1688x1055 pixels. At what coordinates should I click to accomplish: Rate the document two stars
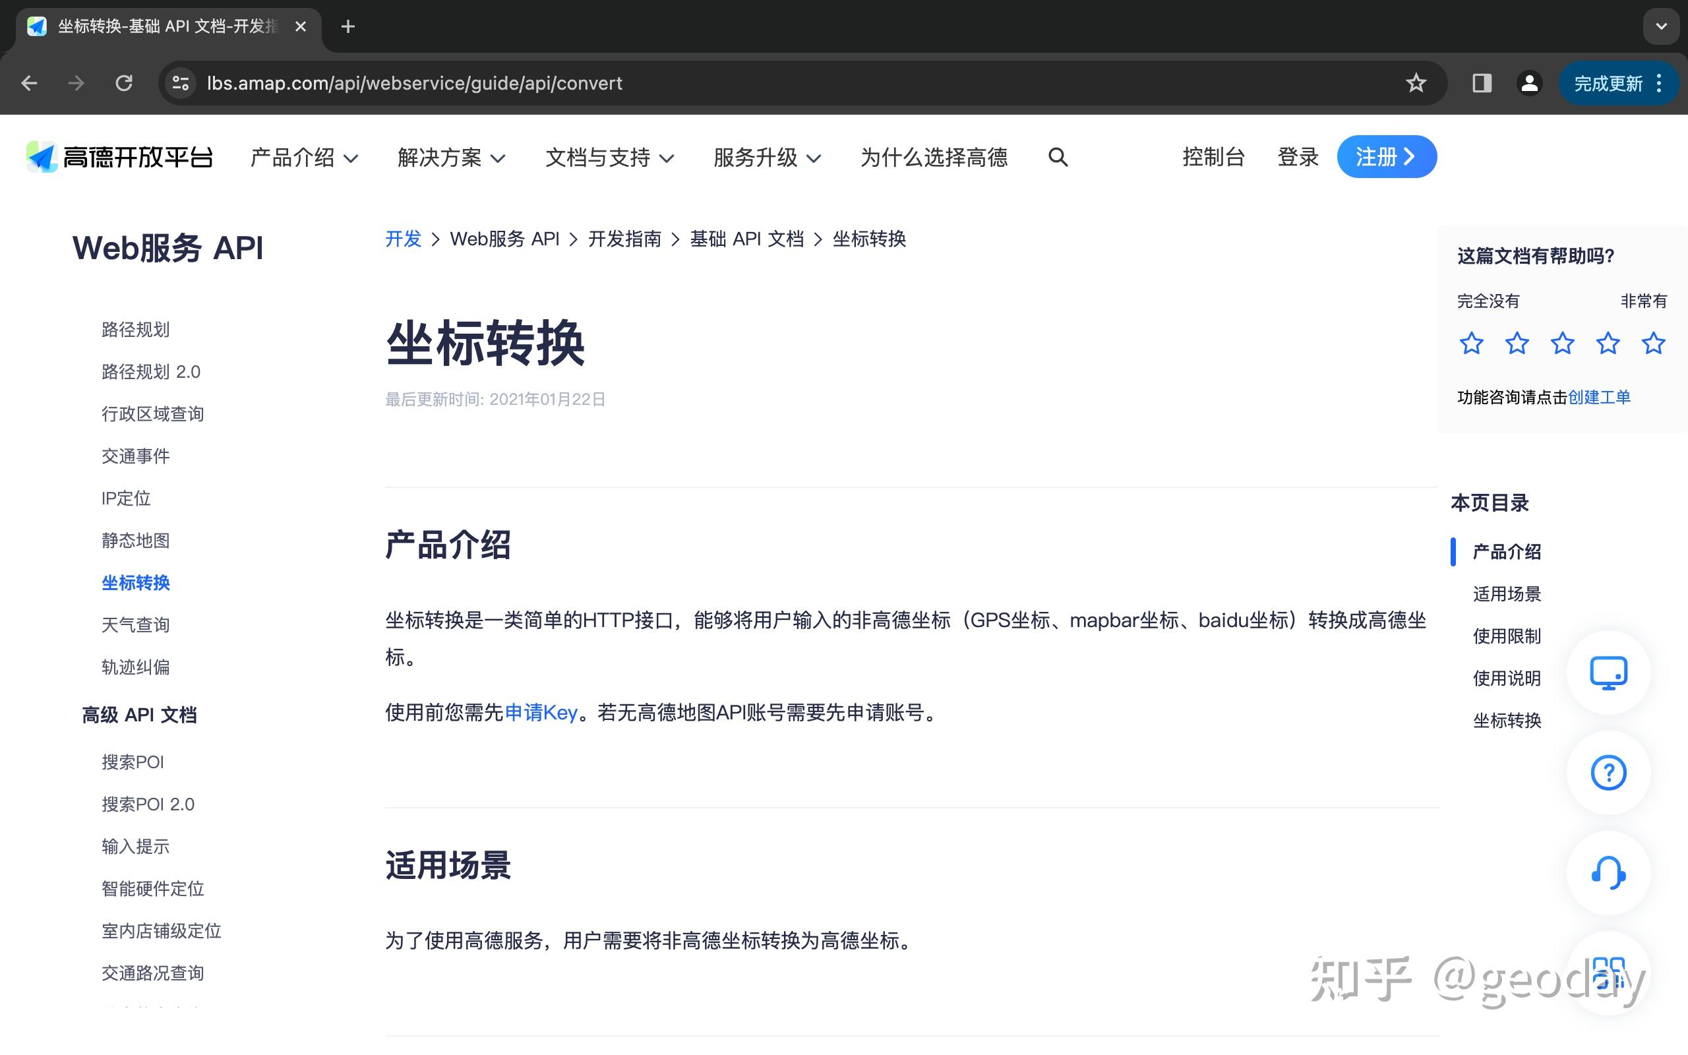coord(1517,344)
